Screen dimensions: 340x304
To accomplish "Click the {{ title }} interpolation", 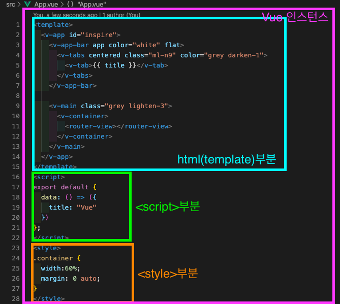I will [114, 65].
